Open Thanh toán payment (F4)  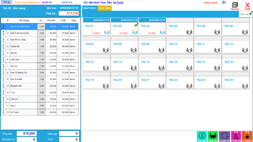(x=236, y=136)
